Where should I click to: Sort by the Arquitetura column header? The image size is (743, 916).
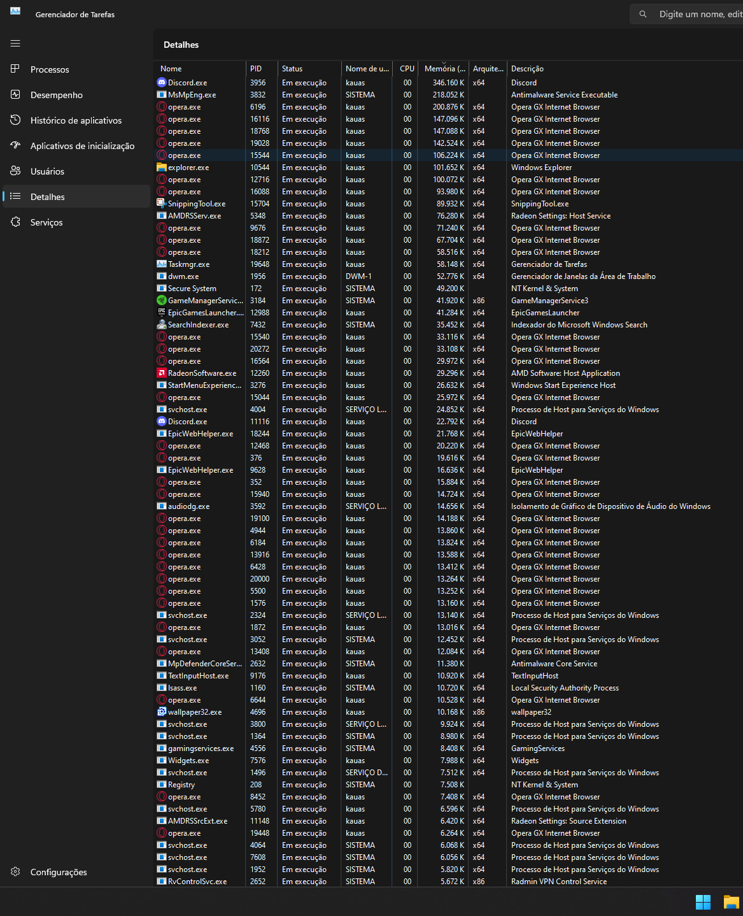pyautogui.click(x=488, y=68)
